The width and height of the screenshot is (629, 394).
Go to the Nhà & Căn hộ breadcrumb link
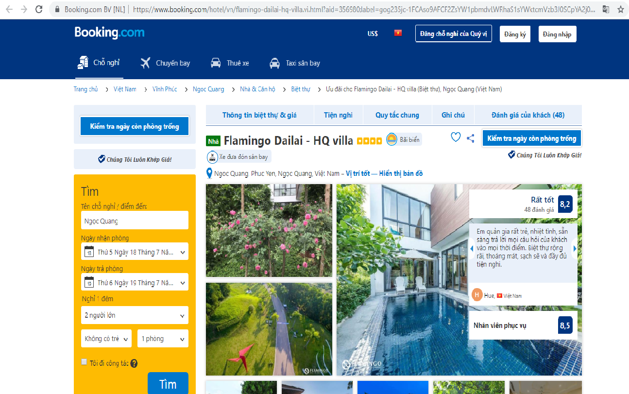257,89
